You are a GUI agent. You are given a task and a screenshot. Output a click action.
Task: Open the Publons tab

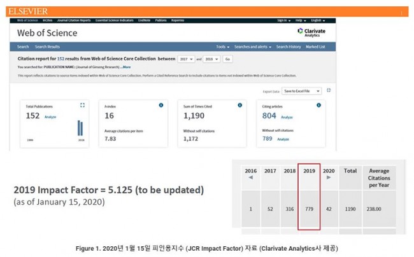click(x=161, y=20)
